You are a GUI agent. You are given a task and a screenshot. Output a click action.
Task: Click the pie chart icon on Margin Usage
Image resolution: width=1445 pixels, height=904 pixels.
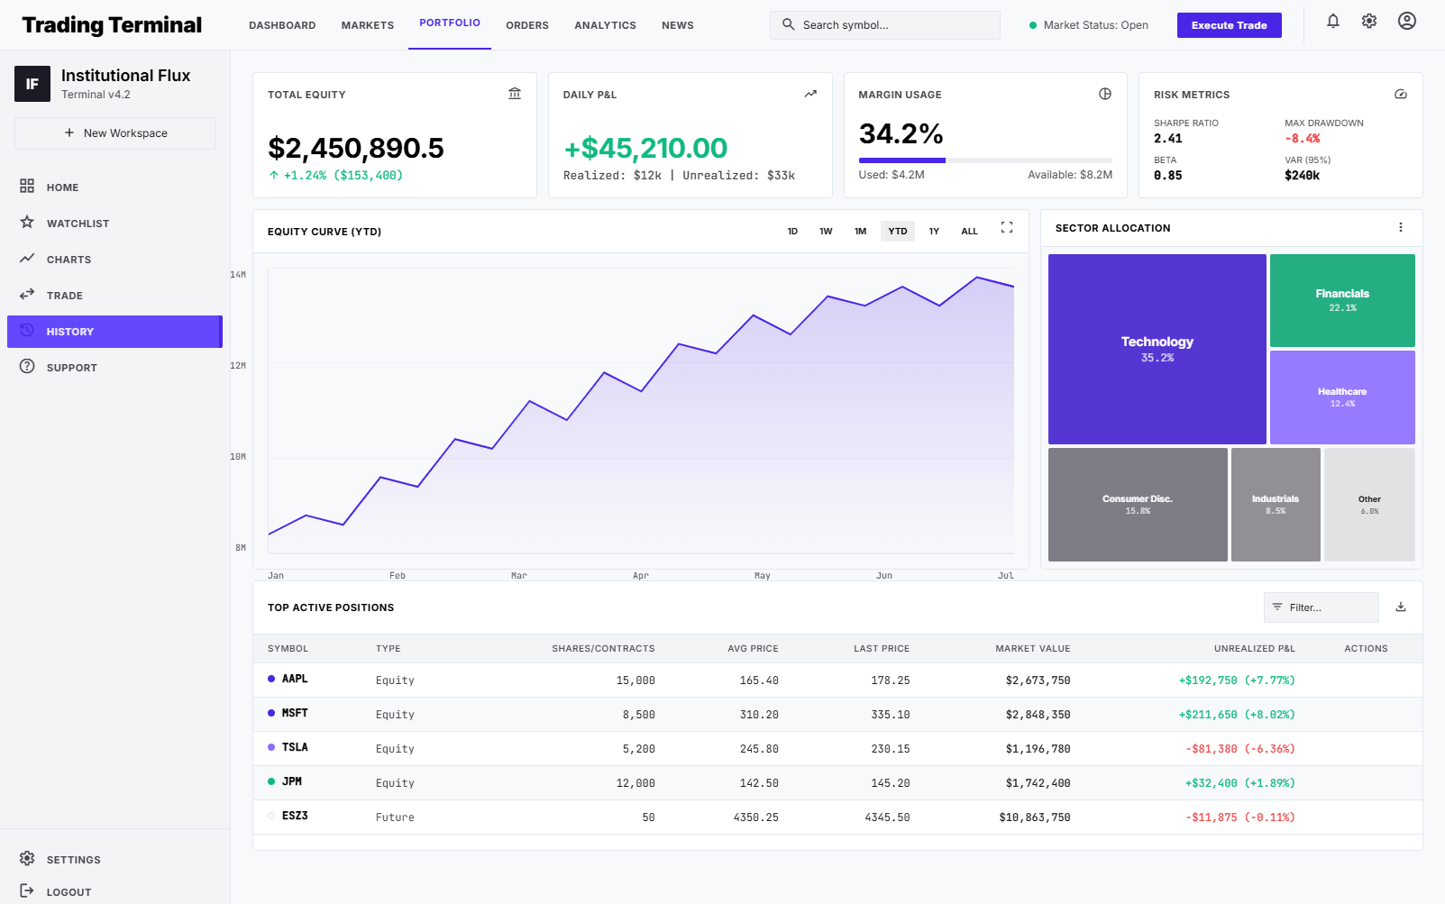click(1105, 94)
